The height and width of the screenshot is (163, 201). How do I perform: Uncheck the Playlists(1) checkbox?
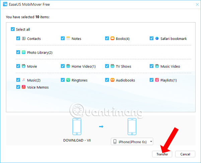pyautogui.click(x=151, y=80)
